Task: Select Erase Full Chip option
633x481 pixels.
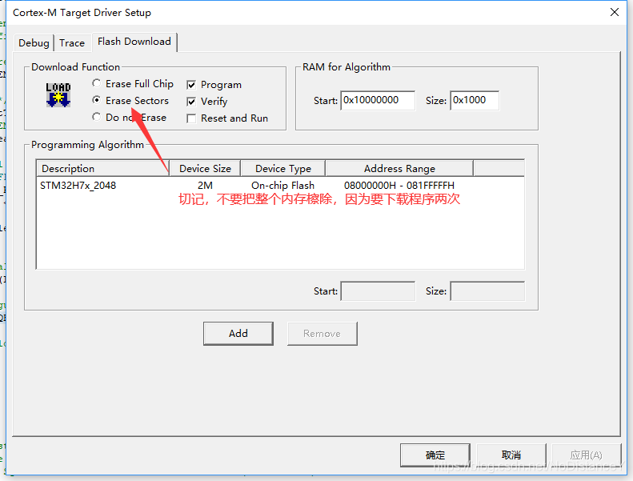Action: pos(97,84)
